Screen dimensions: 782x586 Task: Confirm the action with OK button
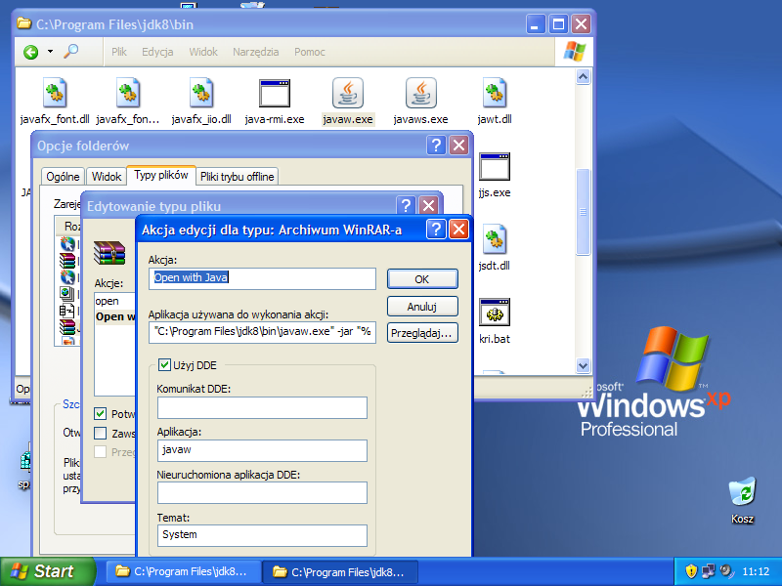[422, 279]
